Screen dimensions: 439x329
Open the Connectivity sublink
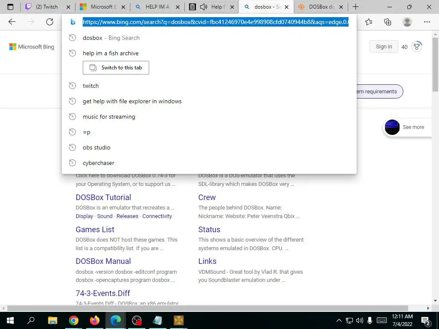coord(157,216)
